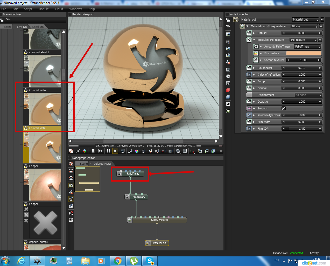Image resolution: width=330 pixels, height=266 pixels.
Task: Open the Material out dropdown
Action: (x=305, y=19)
